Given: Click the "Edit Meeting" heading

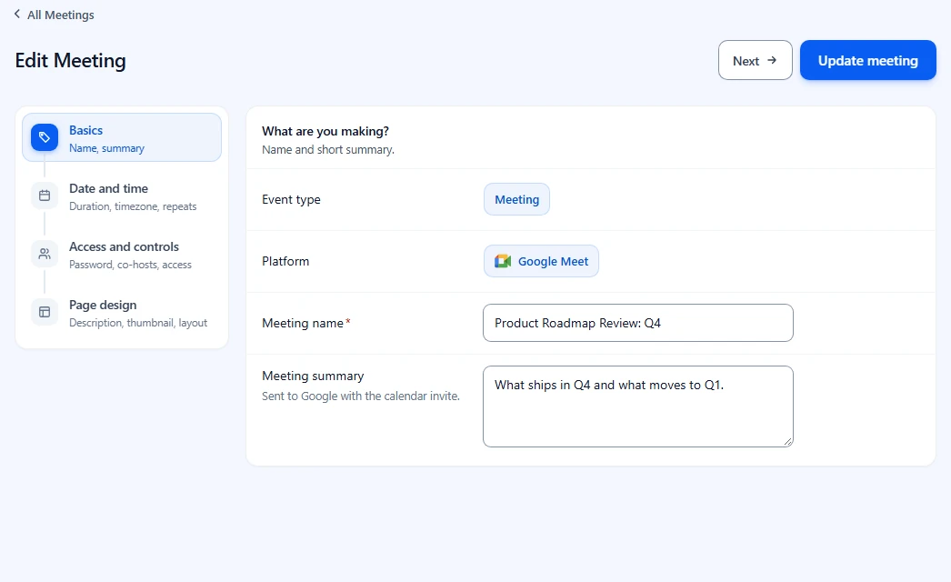Looking at the screenshot, I should coord(70,61).
